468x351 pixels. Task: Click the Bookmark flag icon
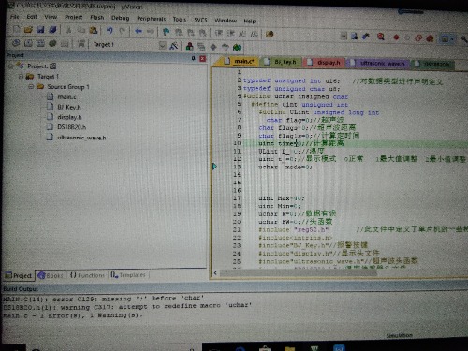(x=166, y=32)
